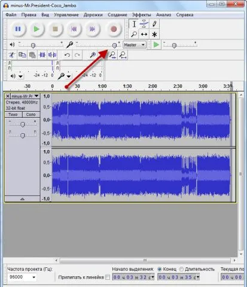The width and height of the screenshot is (247, 287).
Task: Mute the track with Тихо button
Action: 13,115
